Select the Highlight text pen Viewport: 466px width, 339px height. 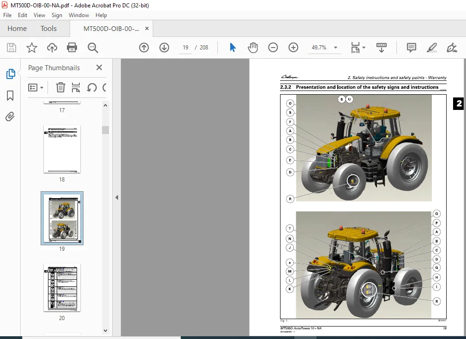[431, 48]
